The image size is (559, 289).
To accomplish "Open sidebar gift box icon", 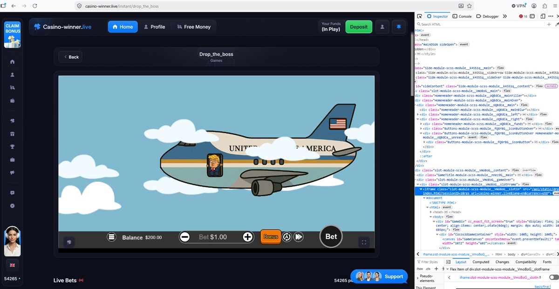I will [x=13, y=134].
